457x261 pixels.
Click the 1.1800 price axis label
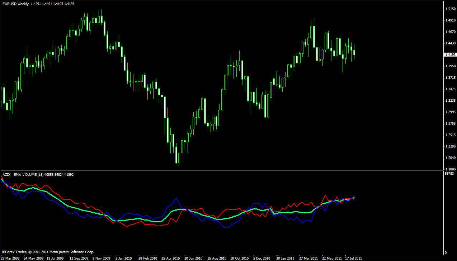450,169
